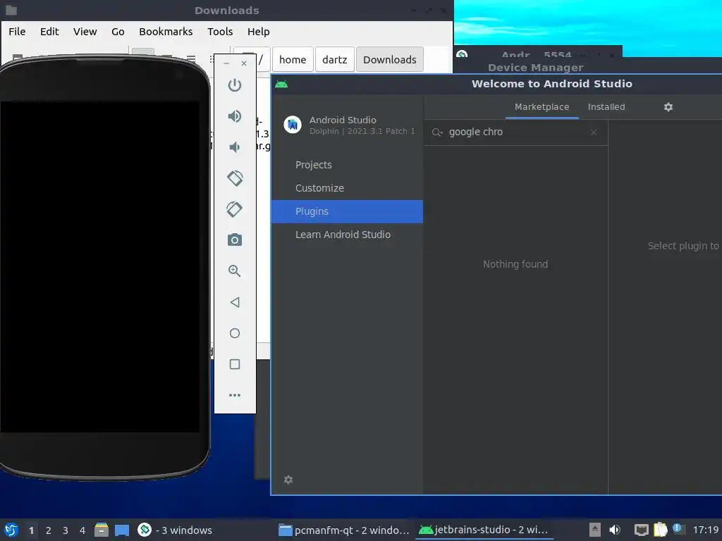The image size is (722, 541).
Task: Switch to the Marketplace tab
Action: point(542,107)
